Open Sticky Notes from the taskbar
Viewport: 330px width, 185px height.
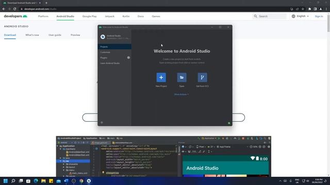coord(51,181)
